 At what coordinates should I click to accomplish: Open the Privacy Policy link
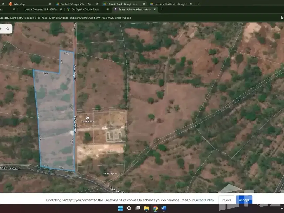click(204, 200)
